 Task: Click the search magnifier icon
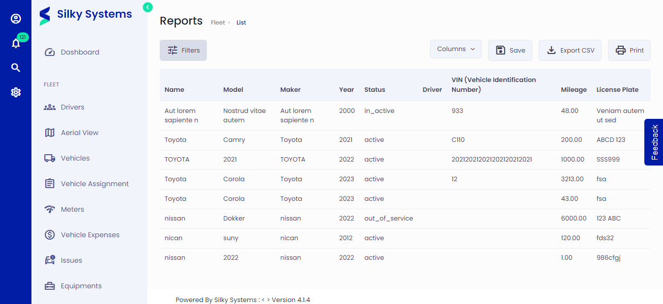(x=16, y=67)
